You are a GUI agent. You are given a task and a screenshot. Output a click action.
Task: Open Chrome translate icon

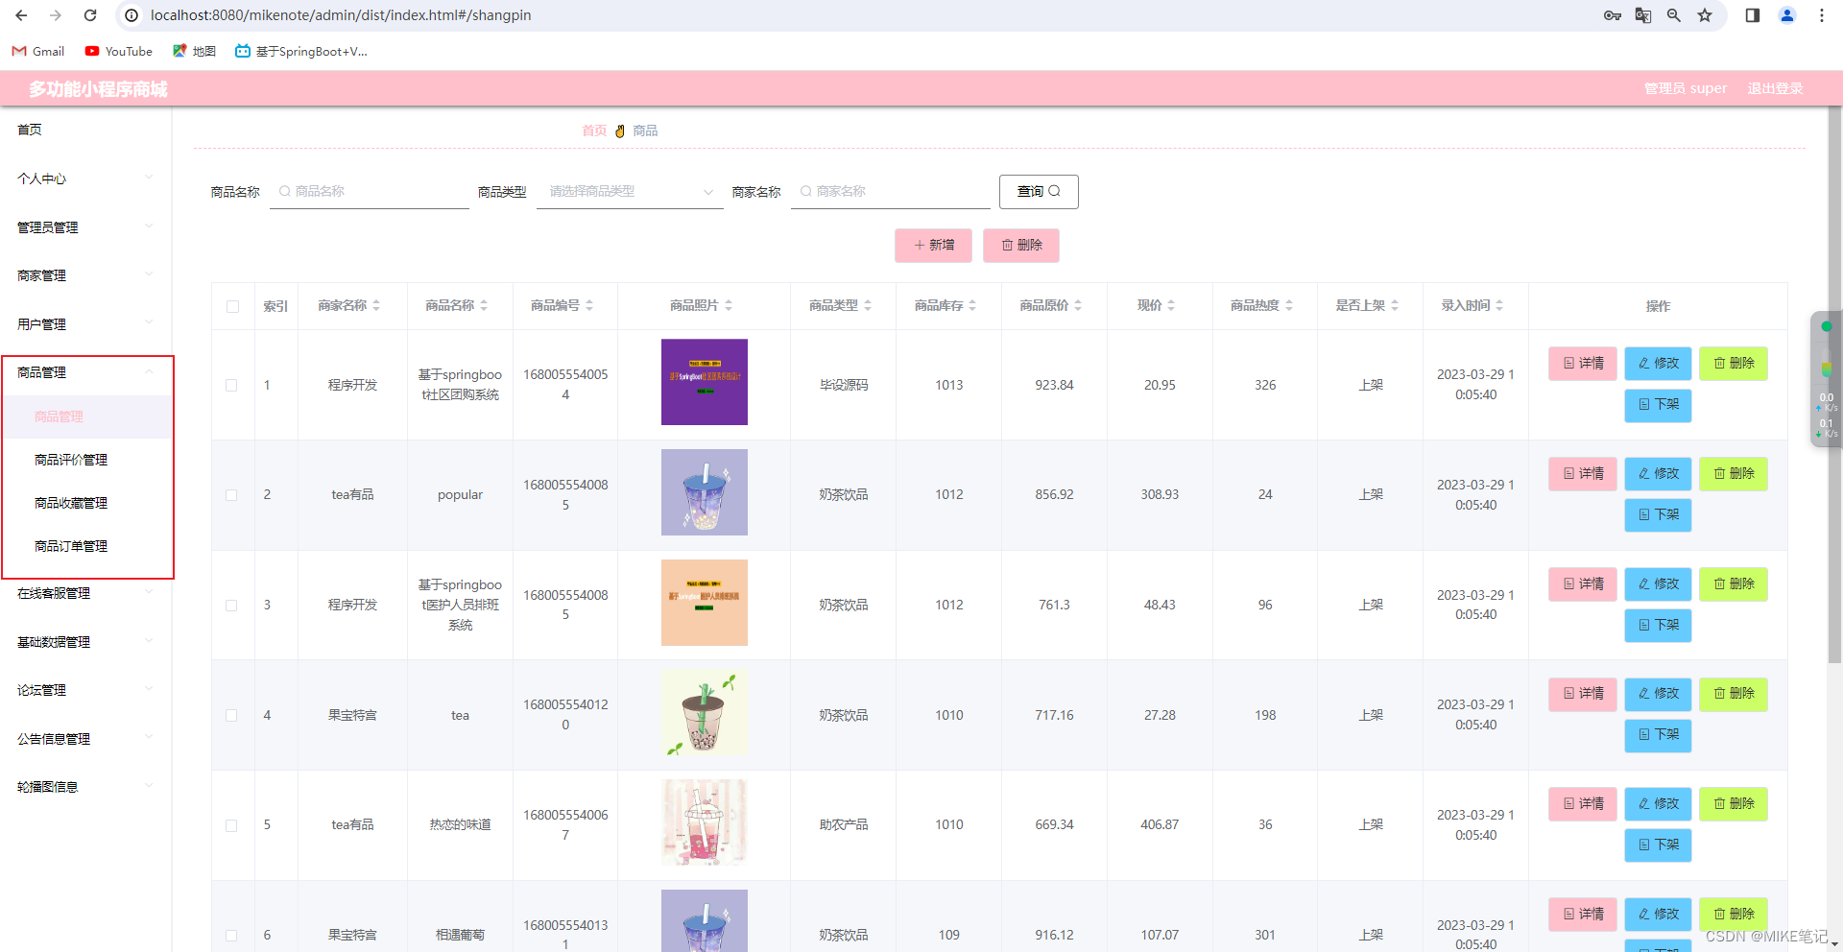(1643, 15)
